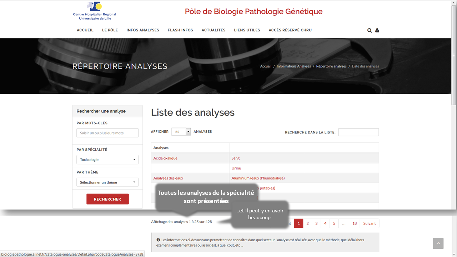Open the Sélectionner un thème dropdown
457x257 pixels.
(107, 182)
